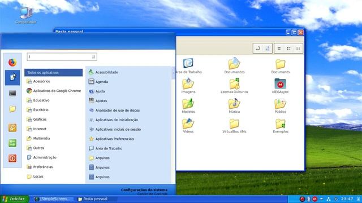Image resolution: width=362 pixels, height=203 pixels.
Task: Open the files folder icon in favorites sidebar
Action: [x=12, y=109]
